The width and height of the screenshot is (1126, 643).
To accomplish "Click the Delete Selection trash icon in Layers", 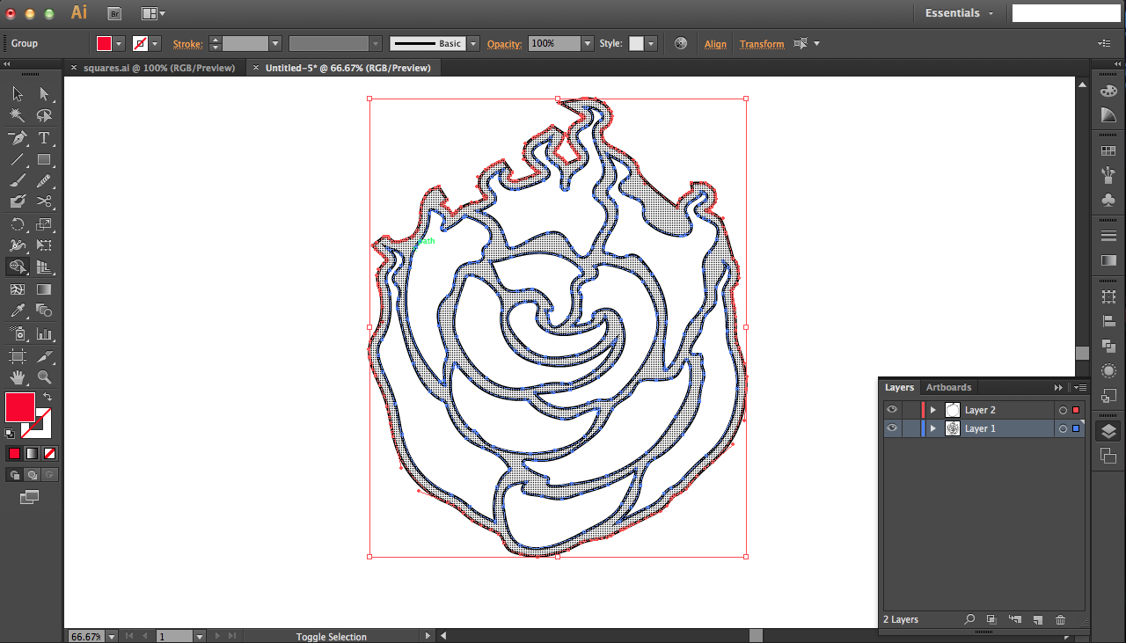I will pos(1060,620).
